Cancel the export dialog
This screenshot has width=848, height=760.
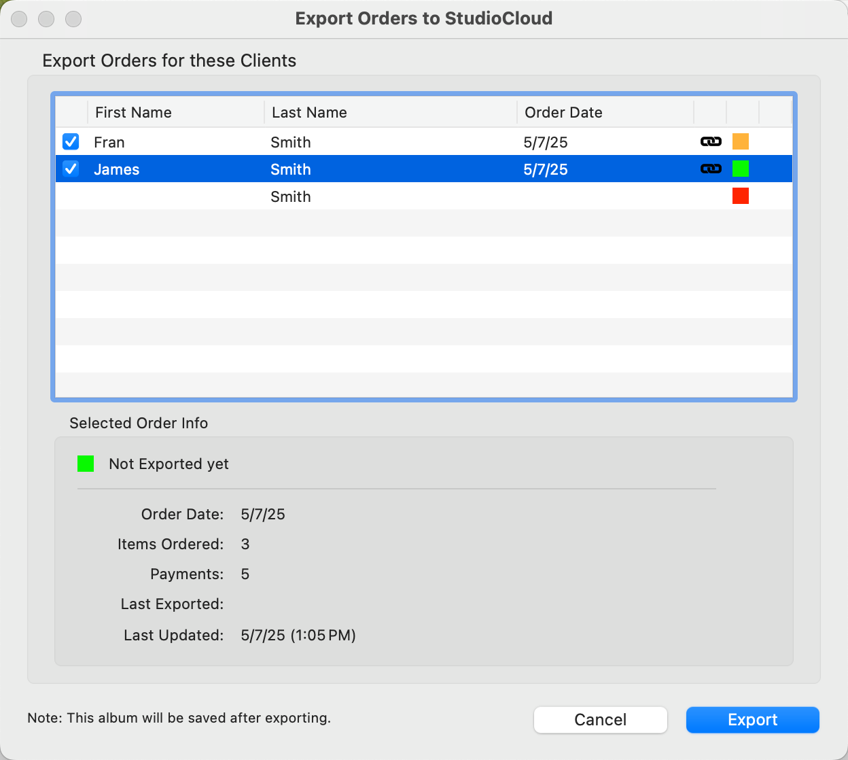point(600,720)
